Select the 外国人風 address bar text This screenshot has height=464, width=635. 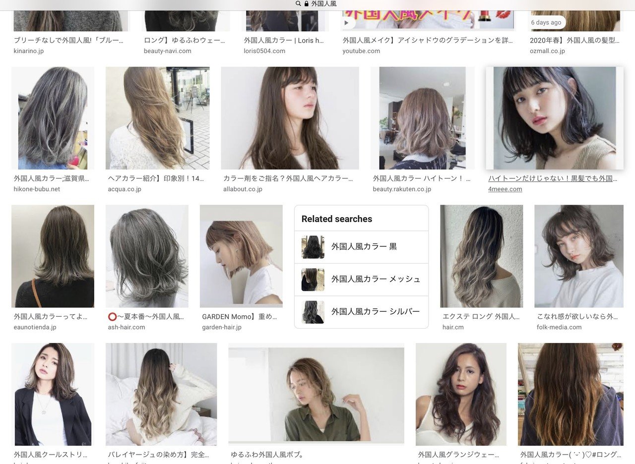[323, 3]
